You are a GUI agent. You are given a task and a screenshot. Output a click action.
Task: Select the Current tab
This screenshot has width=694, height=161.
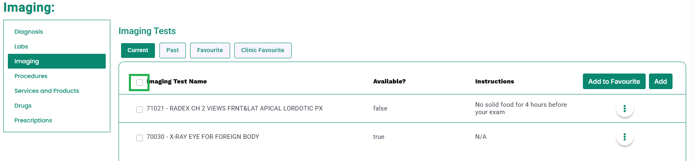coord(138,51)
